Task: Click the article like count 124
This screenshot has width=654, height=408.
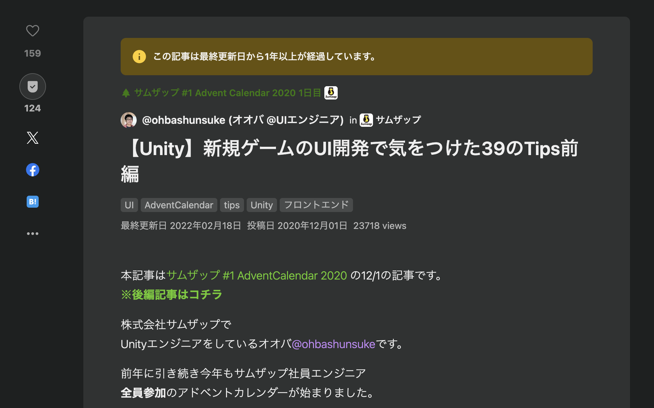Action: 32,108
